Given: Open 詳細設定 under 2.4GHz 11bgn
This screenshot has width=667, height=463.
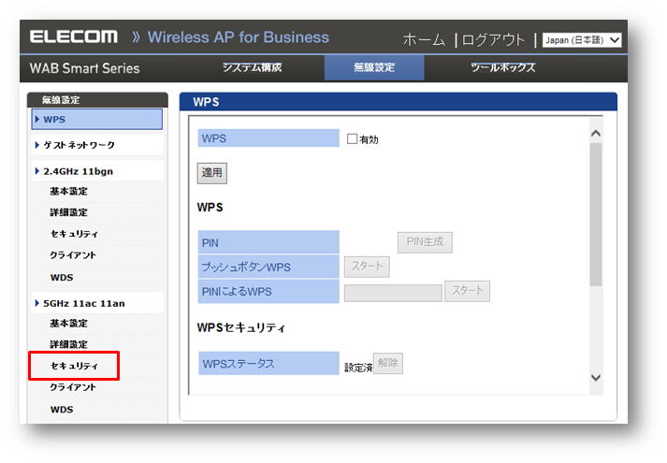Looking at the screenshot, I should coord(68,212).
